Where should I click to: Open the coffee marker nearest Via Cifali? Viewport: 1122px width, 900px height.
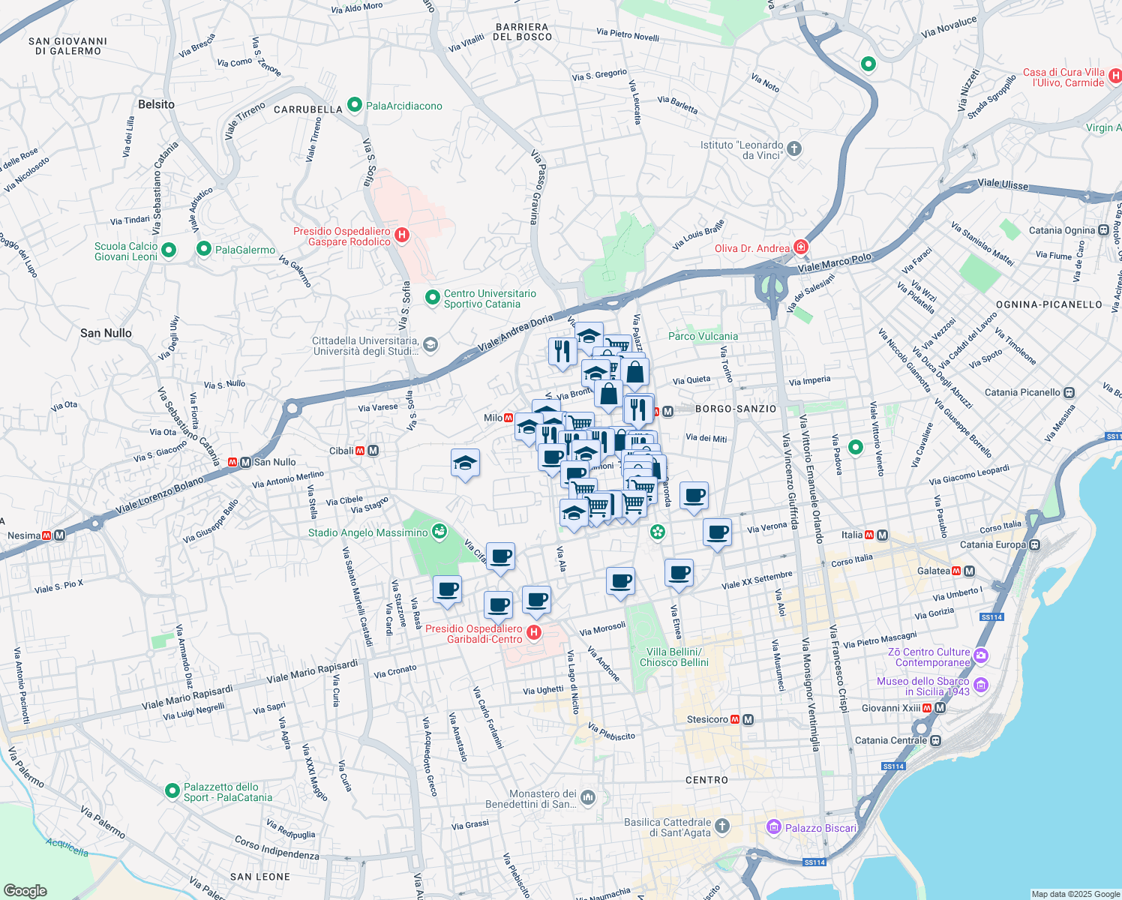click(x=500, y=557)
